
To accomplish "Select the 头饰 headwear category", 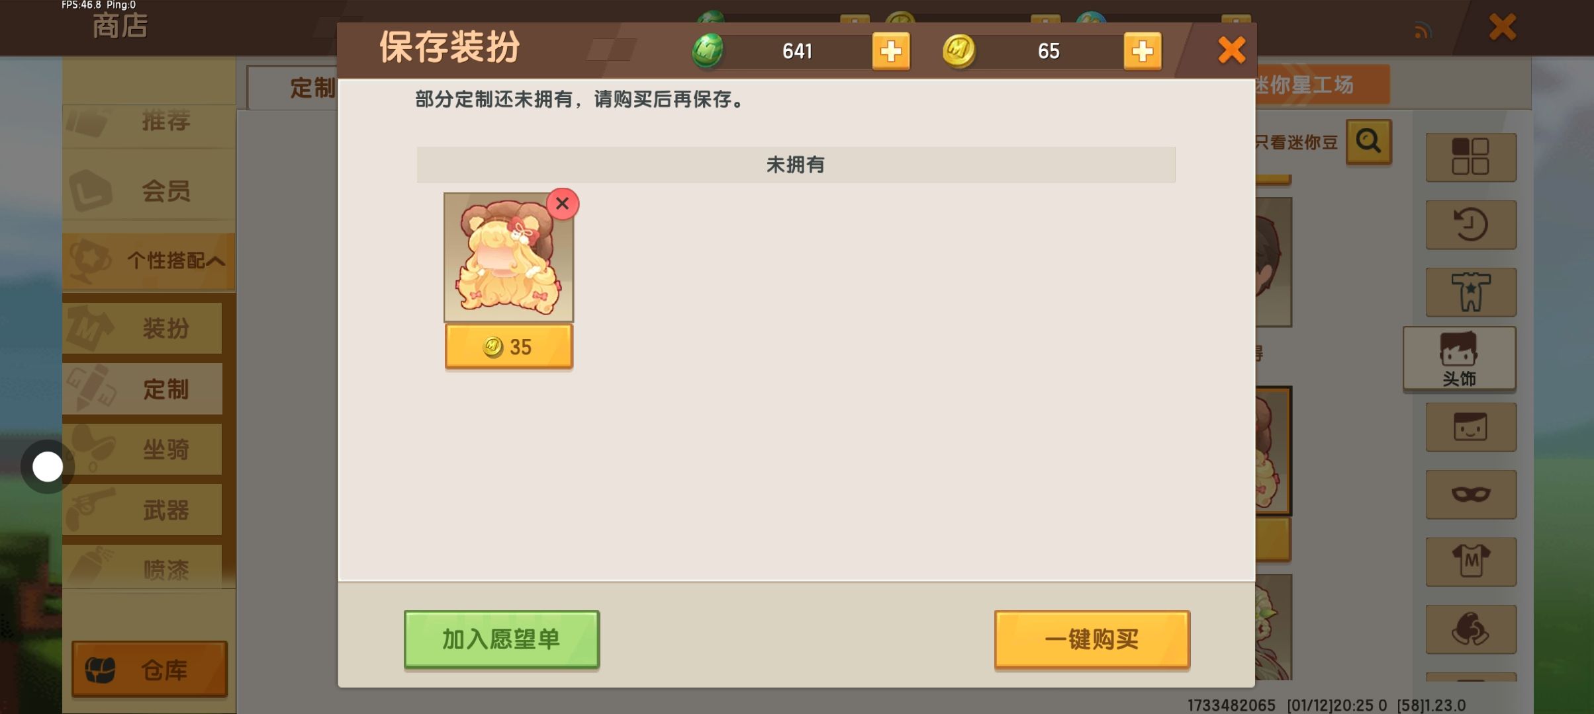I will point(1459,358).
